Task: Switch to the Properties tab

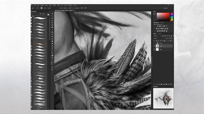Action: (162, 22)
